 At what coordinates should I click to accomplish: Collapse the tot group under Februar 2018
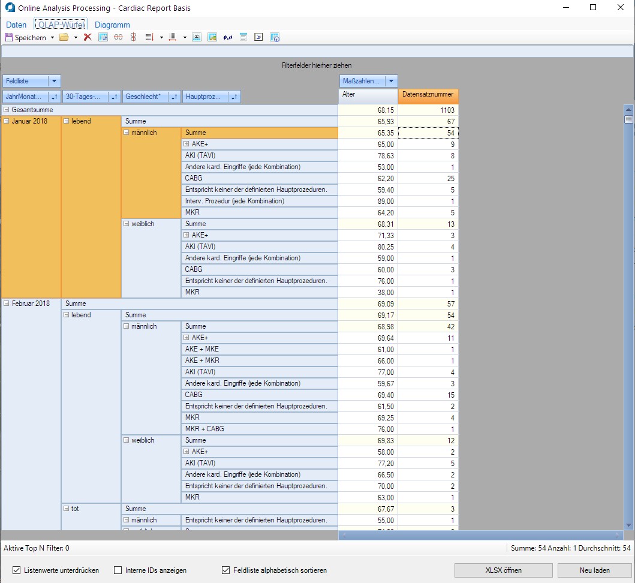(x=66, y=508)
